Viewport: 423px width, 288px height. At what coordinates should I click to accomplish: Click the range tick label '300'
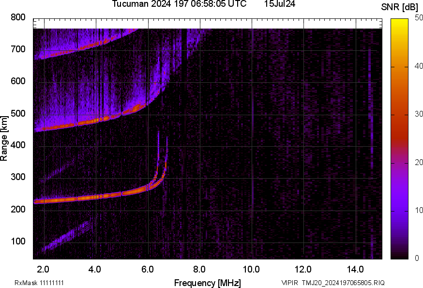click(18, 177)
